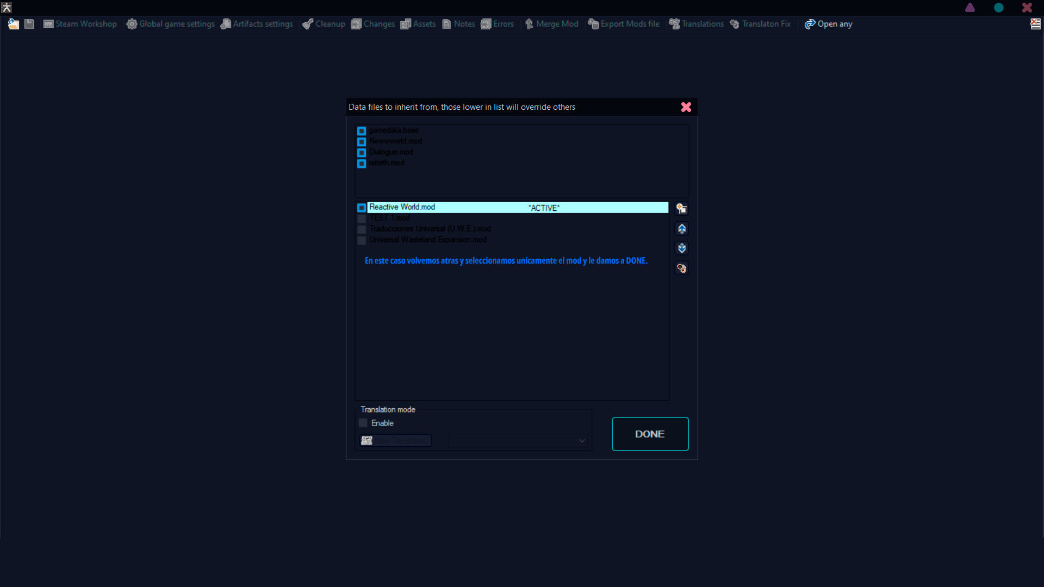Click the New Translation button

(396, 441)
